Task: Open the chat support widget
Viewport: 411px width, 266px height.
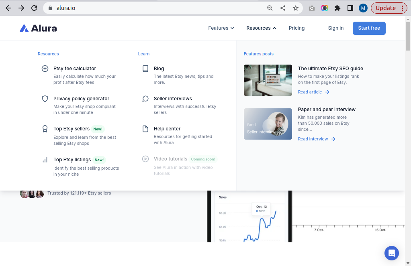Action: coord(391,253)
